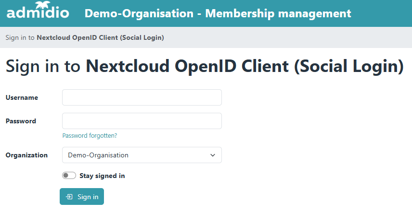Click the admidio logo in the header
This screenshot has height=214, width=412.
(38, 12)
